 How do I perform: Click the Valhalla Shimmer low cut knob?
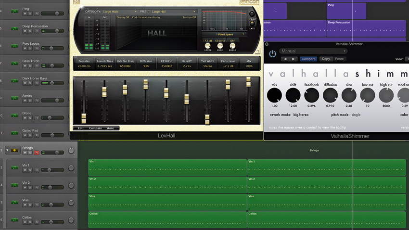[368, 95]
